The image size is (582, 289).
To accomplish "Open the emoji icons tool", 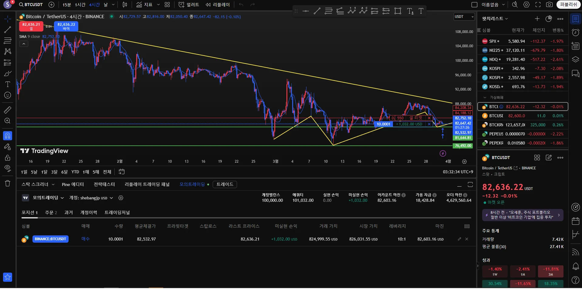I will point(8,95).
